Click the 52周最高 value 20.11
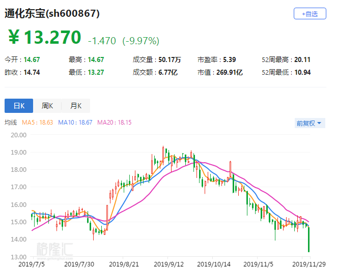The width and height of the screenshot is (337, 270). click(302, 59)
